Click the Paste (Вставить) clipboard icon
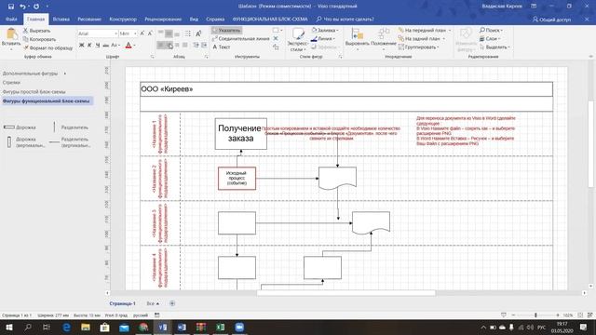596x335 pixels. click(11, 34)
